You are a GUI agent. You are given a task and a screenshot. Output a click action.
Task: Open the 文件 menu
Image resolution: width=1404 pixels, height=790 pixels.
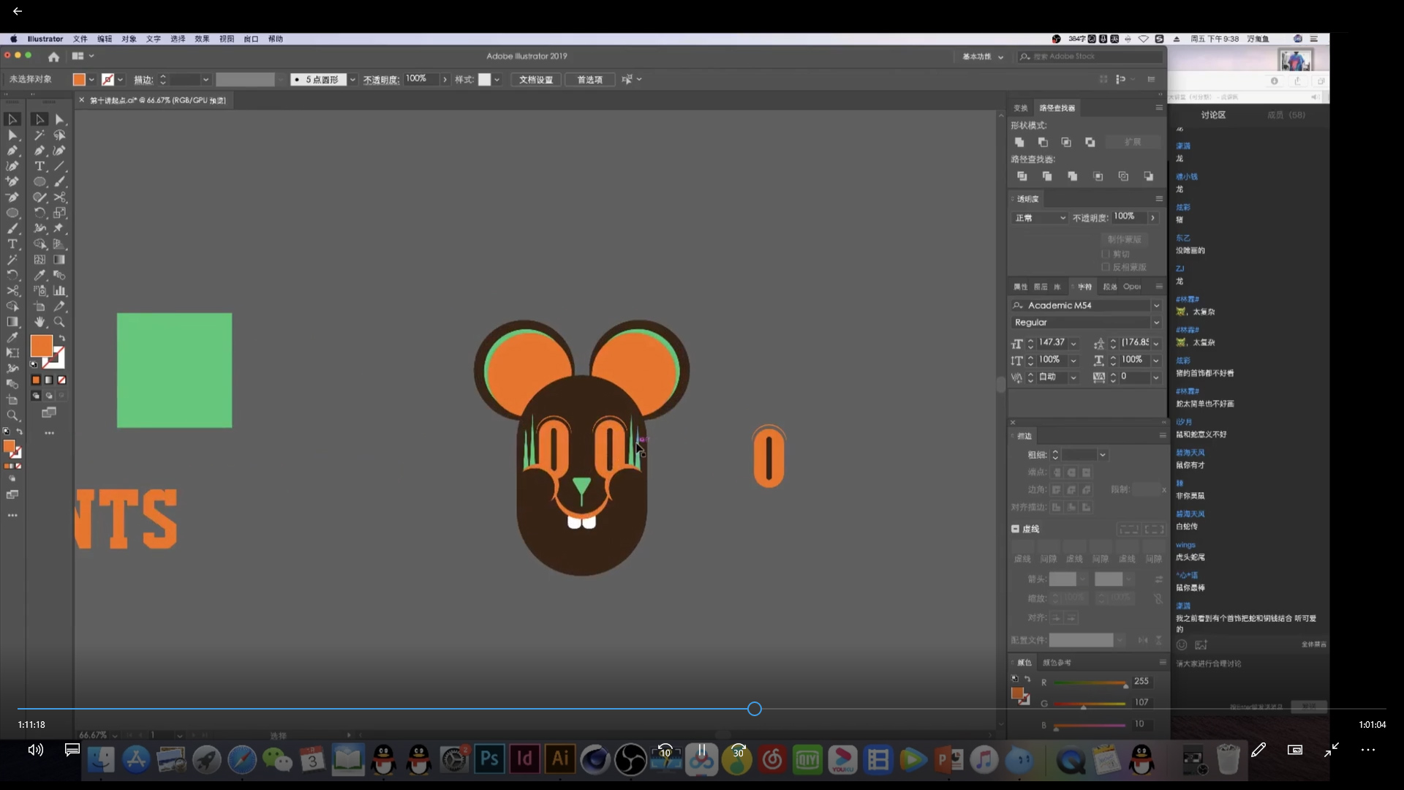[80, 39]
